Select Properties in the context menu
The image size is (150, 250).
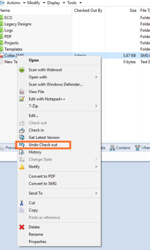click(37, 242)
